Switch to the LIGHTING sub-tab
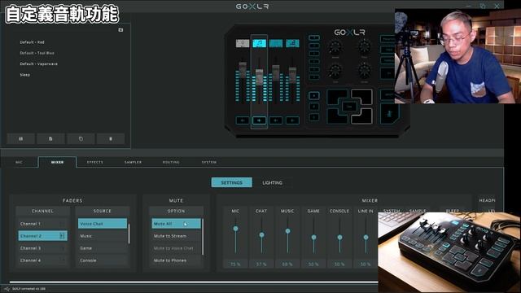 pos(273,182)
